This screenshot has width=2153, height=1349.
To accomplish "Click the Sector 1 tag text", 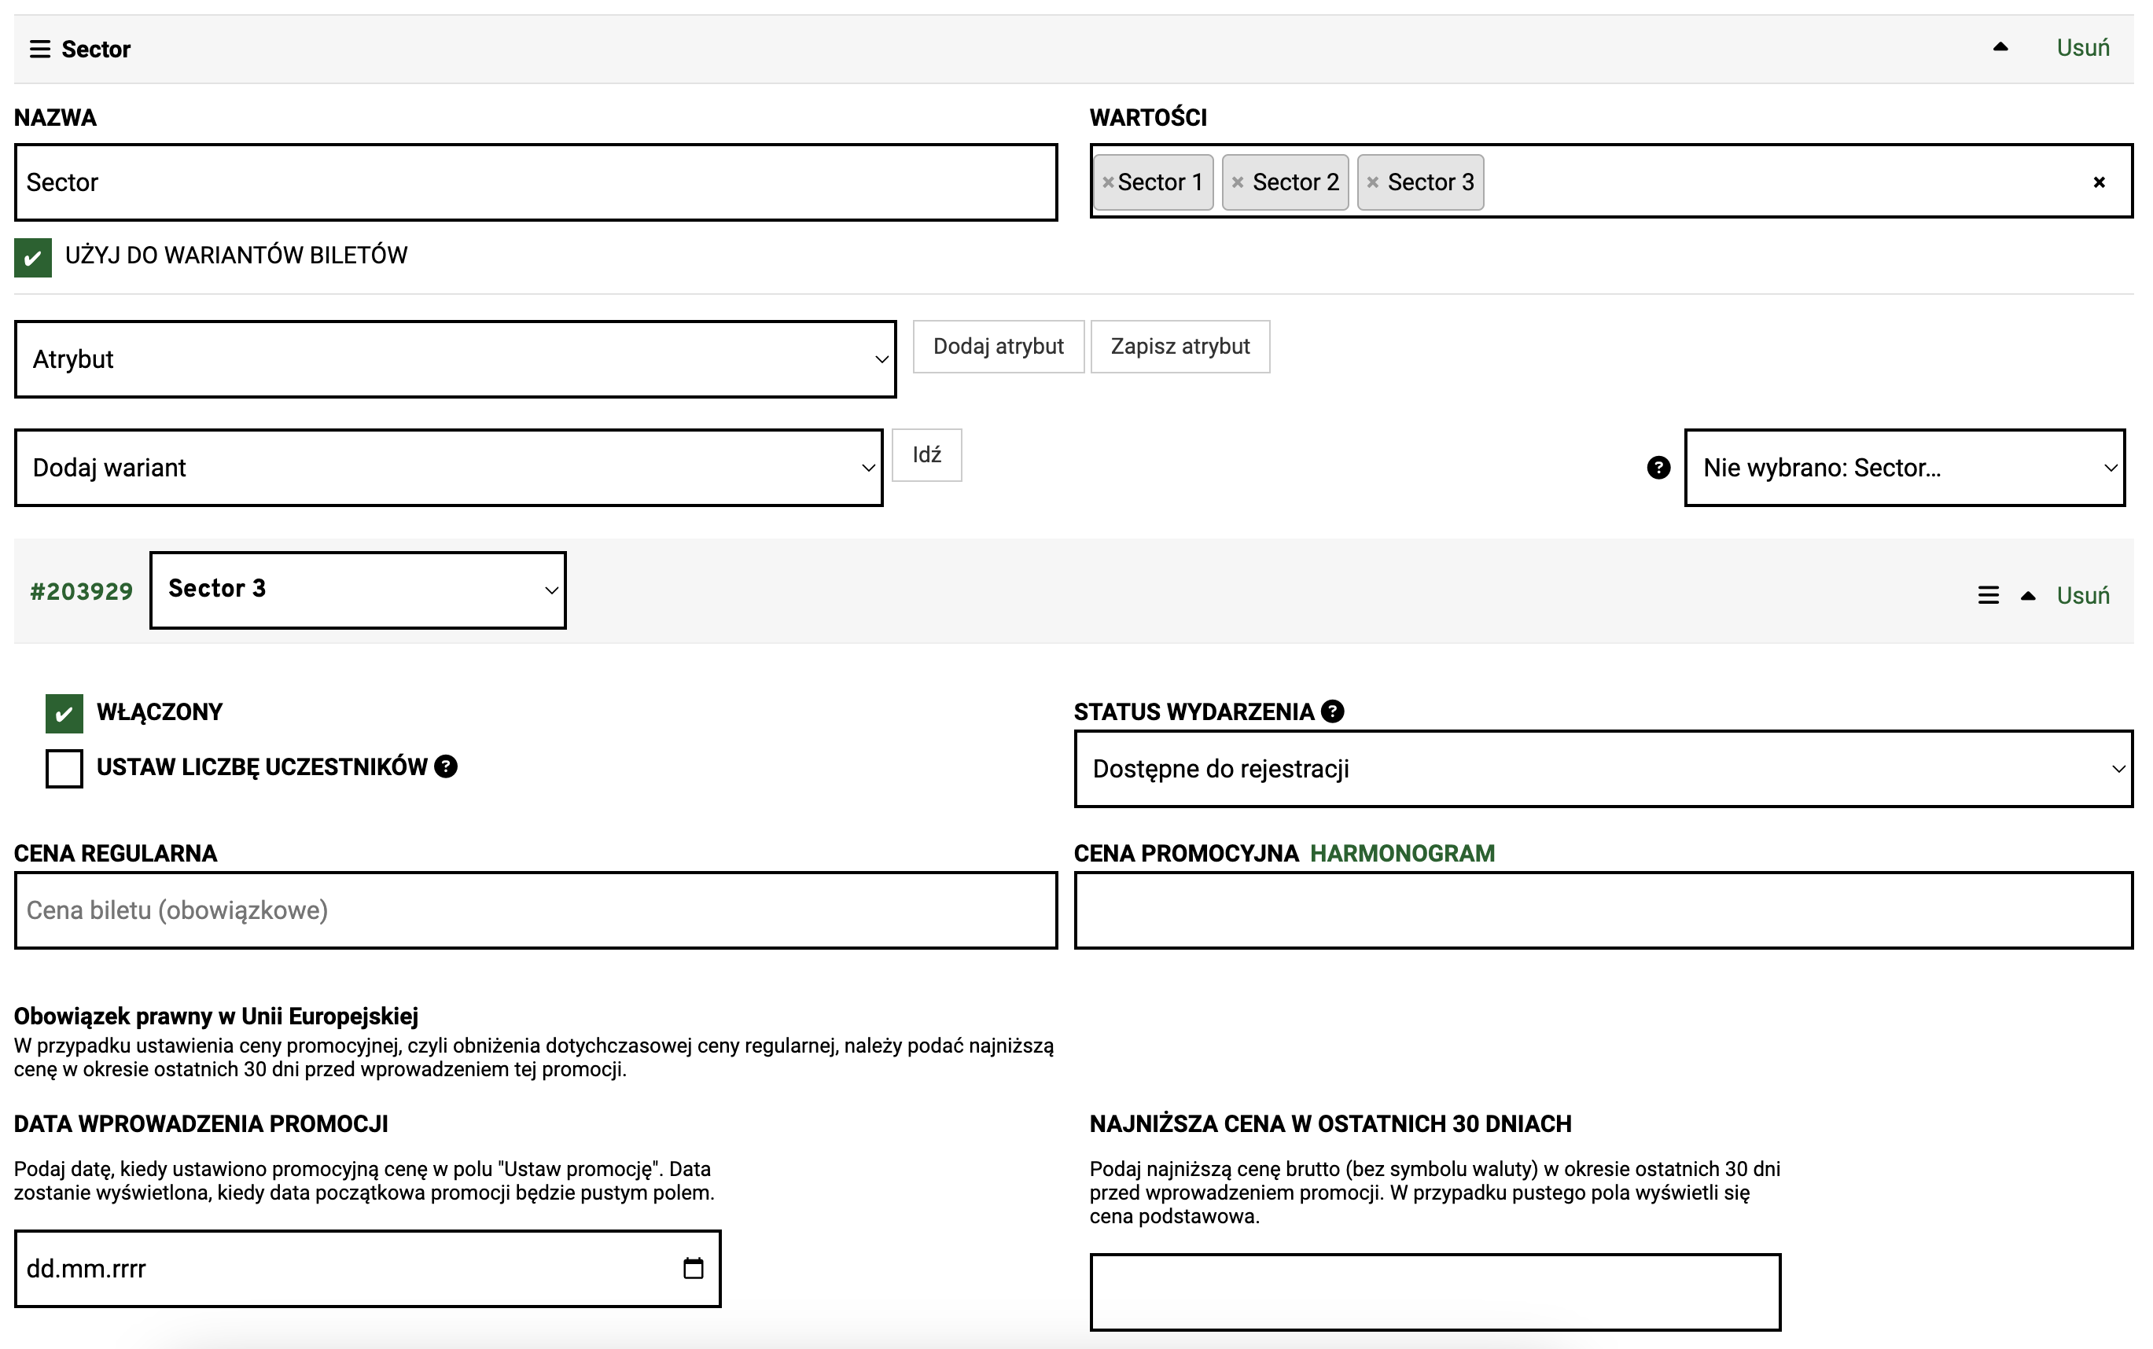I will (x=1160, y=182).
